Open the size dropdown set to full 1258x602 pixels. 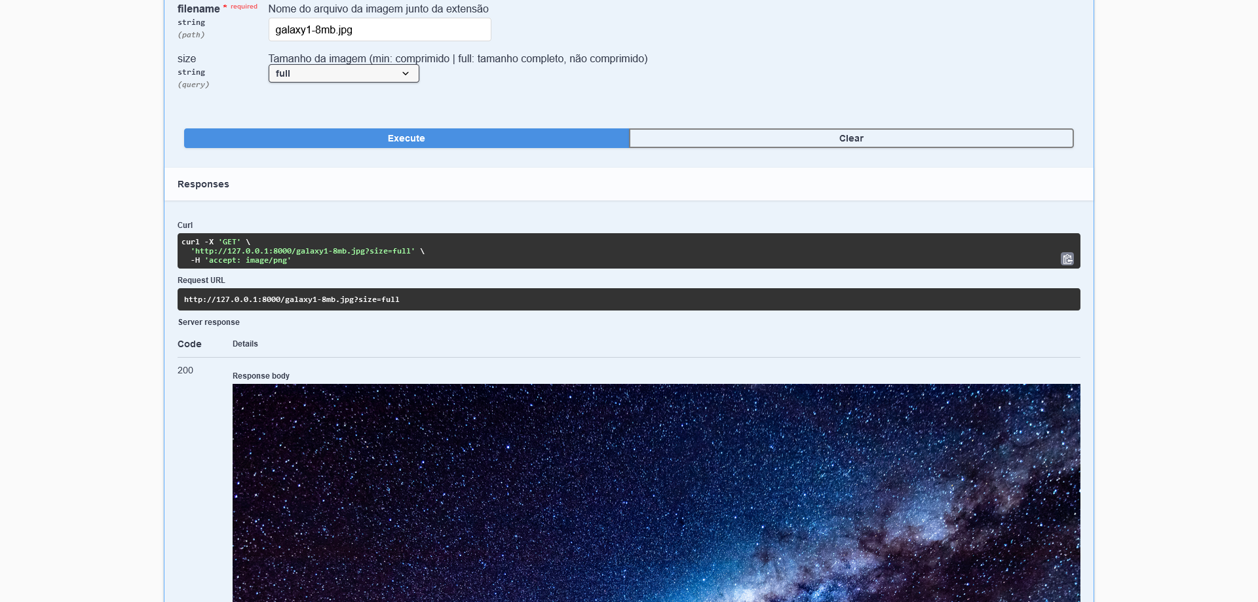coord(343,73)
